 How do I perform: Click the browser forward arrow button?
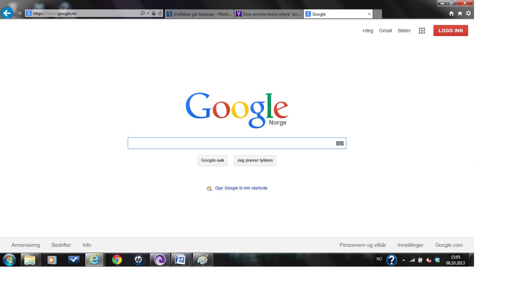coord(19,13)
